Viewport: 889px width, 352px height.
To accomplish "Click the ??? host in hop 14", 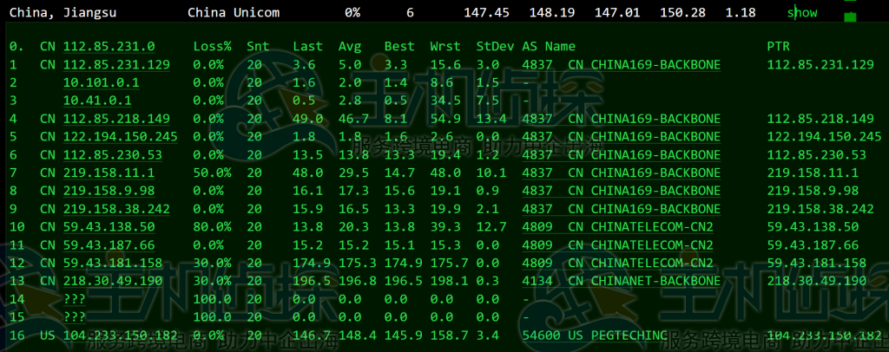I will click(75, 299).
